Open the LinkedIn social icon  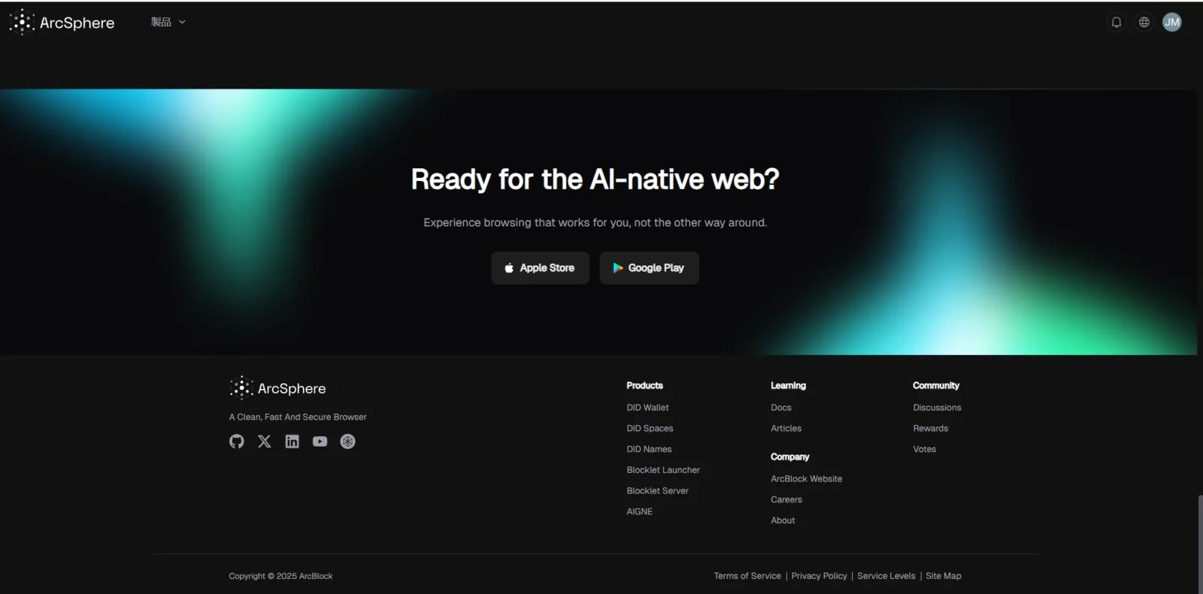[292, 442]
